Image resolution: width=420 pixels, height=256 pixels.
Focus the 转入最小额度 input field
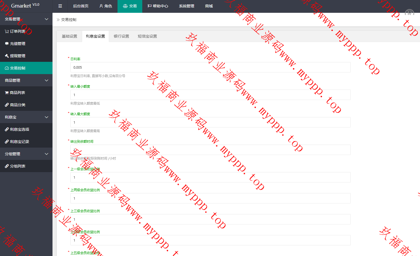(x=210, y=95)
